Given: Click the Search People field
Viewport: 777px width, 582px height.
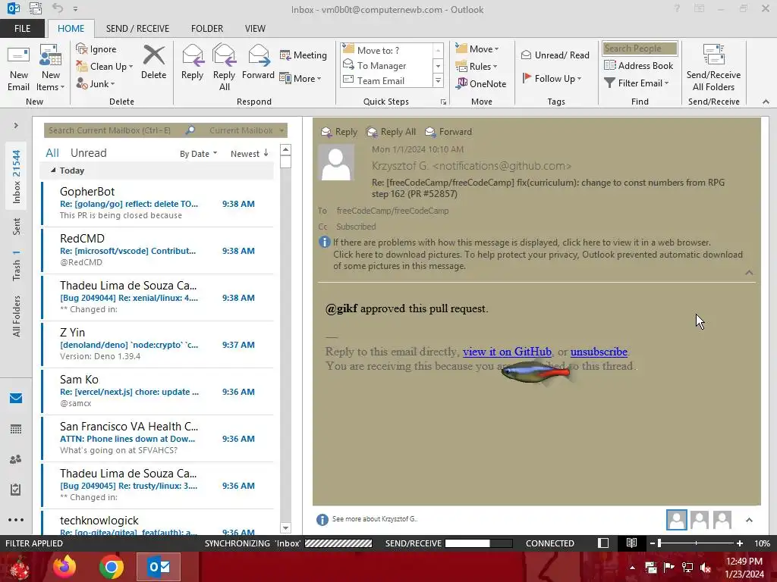Looking at the screenshot, I should [x=640, y=48].
